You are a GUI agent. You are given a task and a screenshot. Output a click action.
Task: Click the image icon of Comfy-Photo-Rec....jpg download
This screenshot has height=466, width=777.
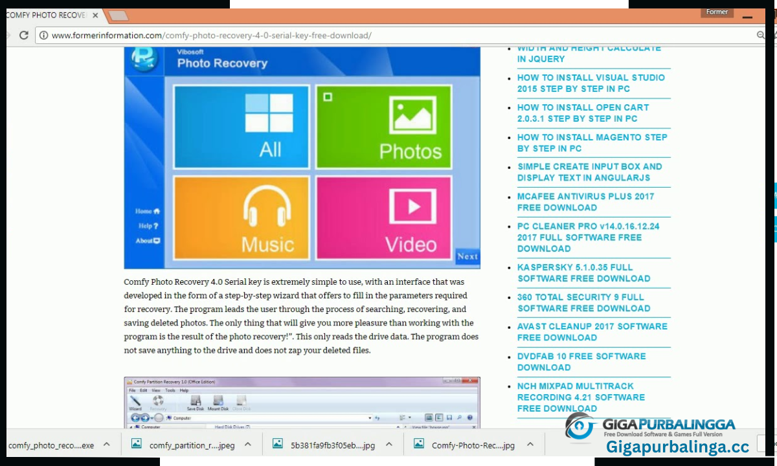(418, 444)
